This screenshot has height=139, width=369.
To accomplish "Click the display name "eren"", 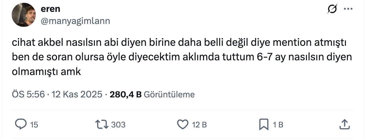I will 50,9.
